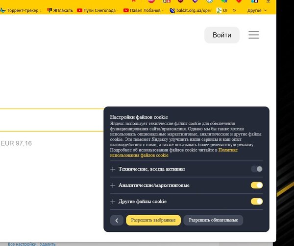Open the Пули Снегопада YouTube bookmark

[97, 10]
